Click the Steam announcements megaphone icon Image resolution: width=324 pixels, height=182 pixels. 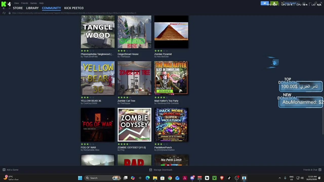pyautogui.click(x=265, y=3)
